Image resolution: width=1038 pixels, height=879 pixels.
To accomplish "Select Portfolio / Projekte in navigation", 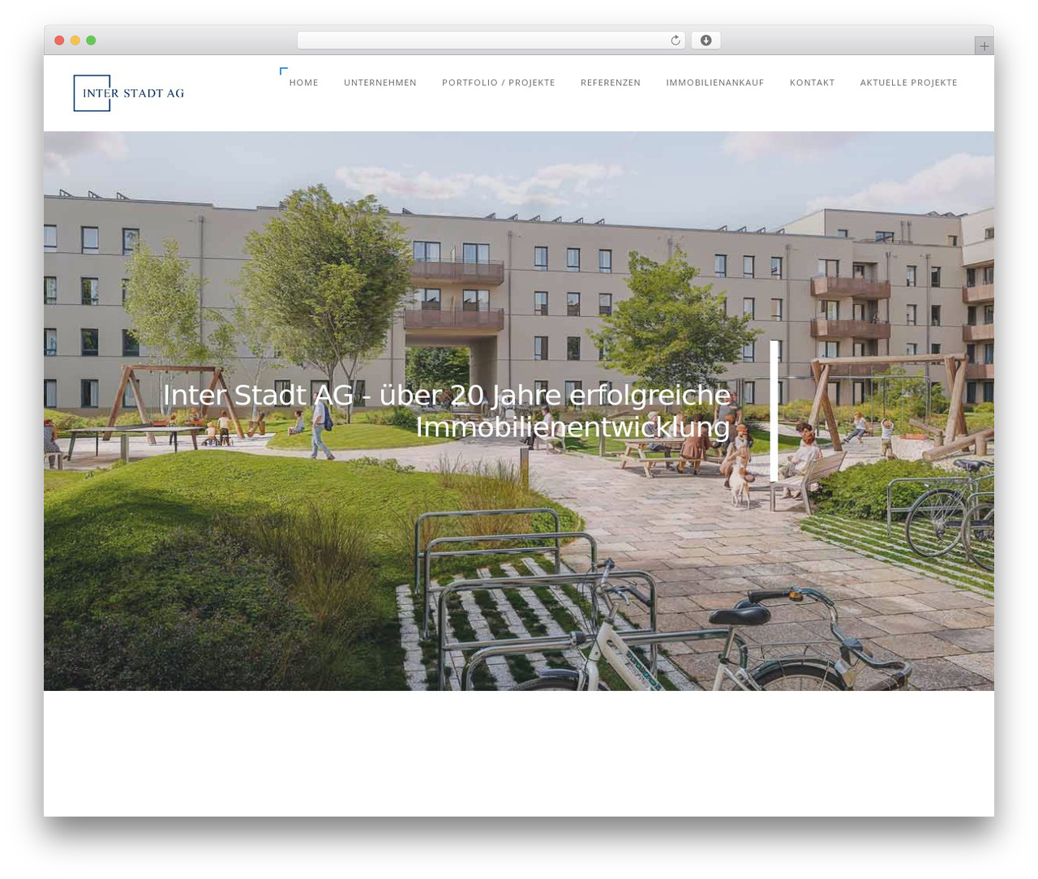I will [x=499, y=83].
